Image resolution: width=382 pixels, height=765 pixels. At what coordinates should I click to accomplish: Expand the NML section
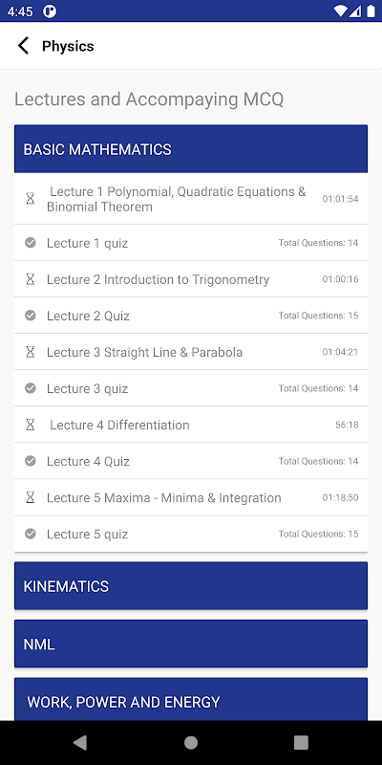pos(191,644)
